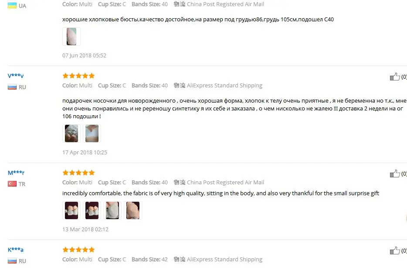The image size is (407, 270).
Task: Click Russian flag under V***v
Action: click(12, 87)
